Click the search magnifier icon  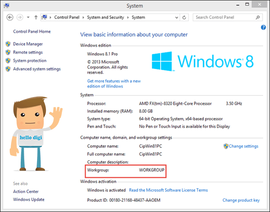[258, 17]
